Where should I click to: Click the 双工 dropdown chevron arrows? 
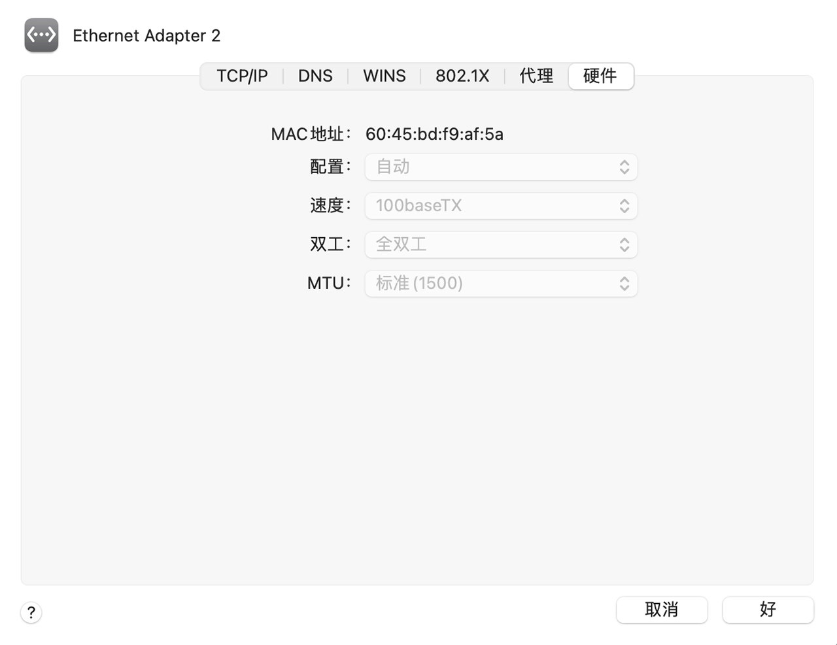pos(624,244)
